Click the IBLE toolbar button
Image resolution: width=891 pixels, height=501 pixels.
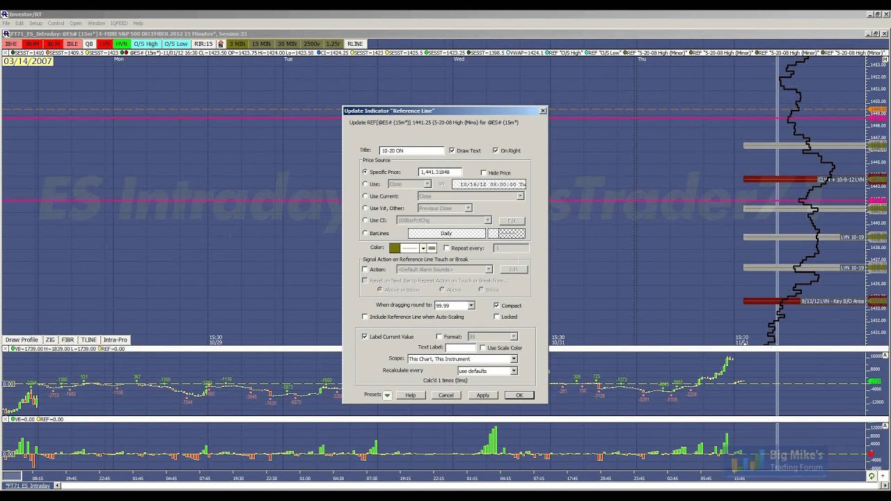(x=72, y=44)
